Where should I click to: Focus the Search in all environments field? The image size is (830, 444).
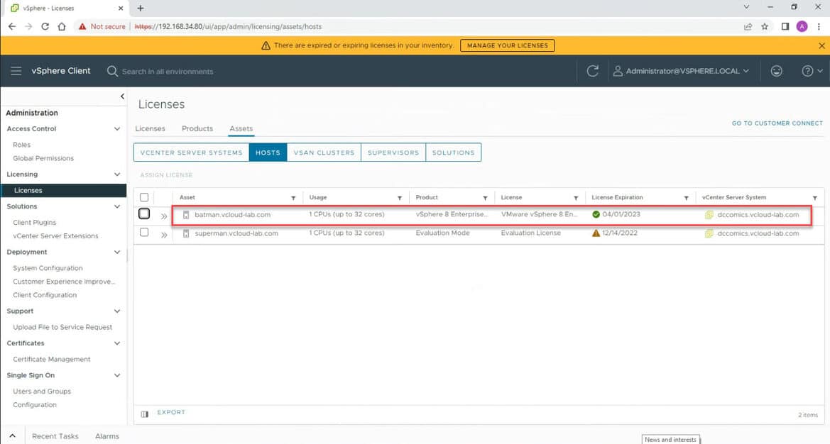coord(168,72)
